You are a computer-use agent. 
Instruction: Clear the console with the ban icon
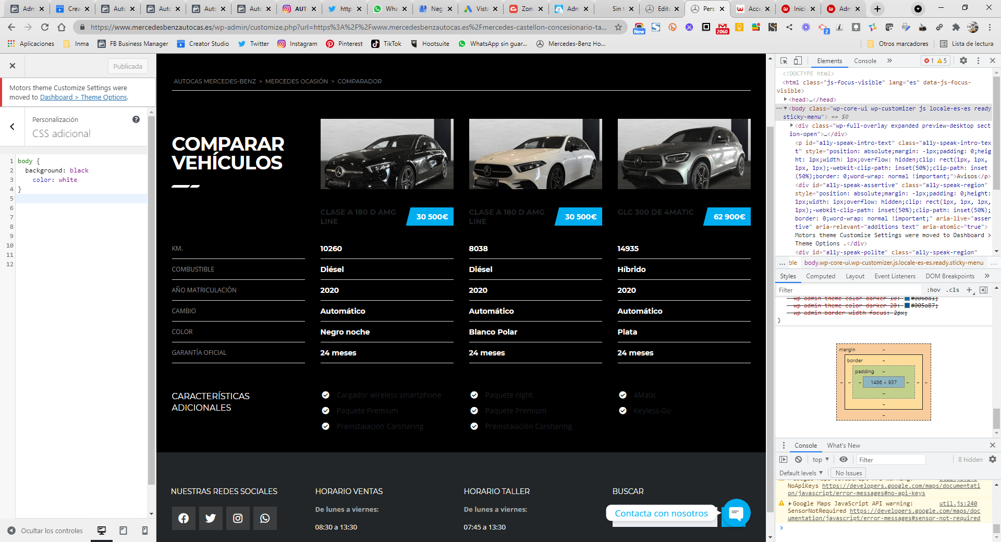click(x=799, y=460)
